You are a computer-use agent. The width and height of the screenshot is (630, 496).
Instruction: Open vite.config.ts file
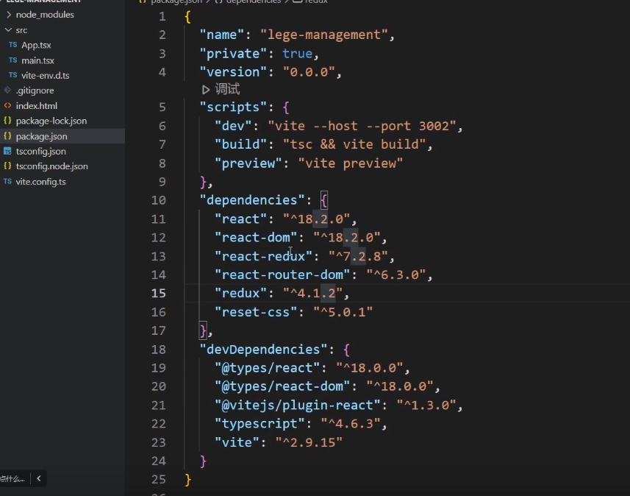pos(41,182)
